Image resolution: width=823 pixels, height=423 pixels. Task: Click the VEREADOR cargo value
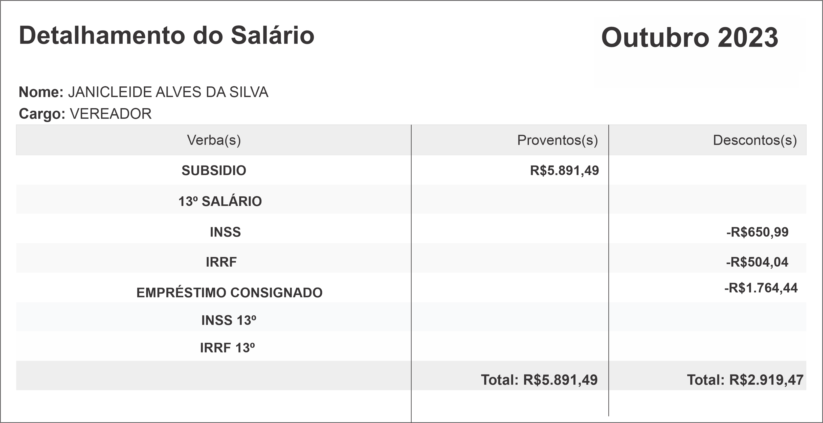pos(110,114)
